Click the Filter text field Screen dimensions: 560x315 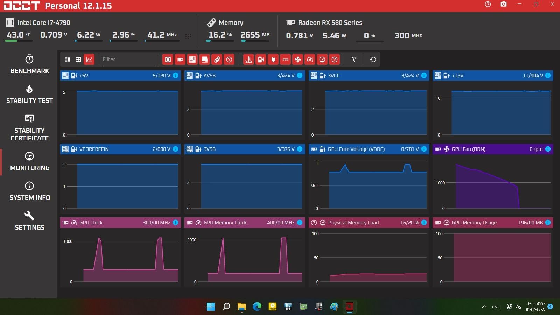[128, 59]
